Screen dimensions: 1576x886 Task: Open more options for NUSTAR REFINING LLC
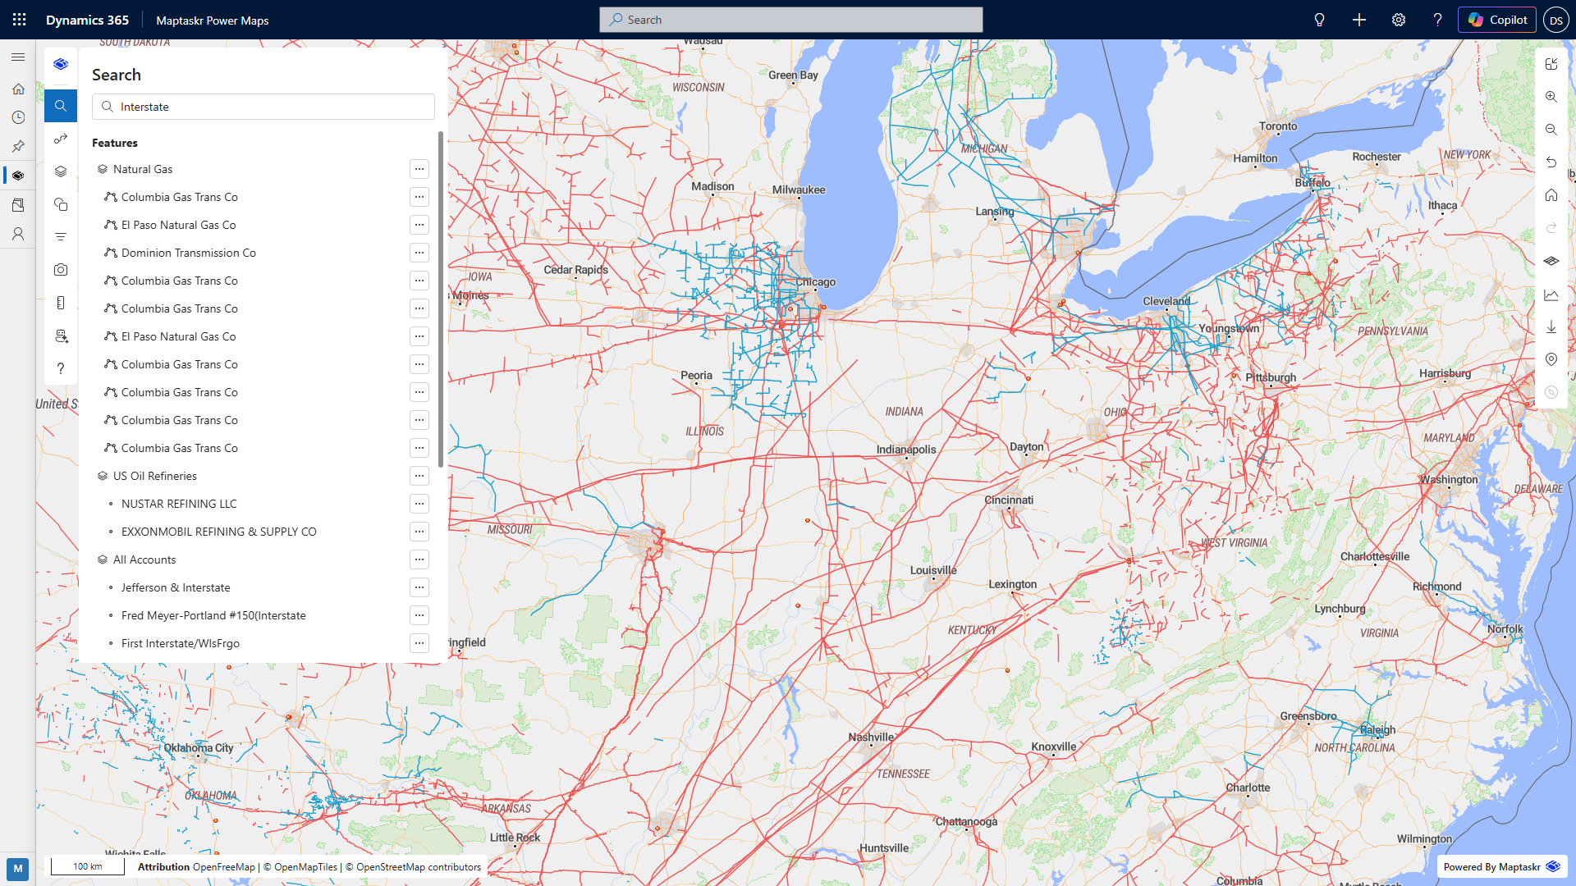419,504
